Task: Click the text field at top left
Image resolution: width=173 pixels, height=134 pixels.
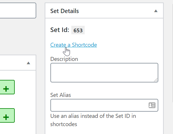Action: 18,10
